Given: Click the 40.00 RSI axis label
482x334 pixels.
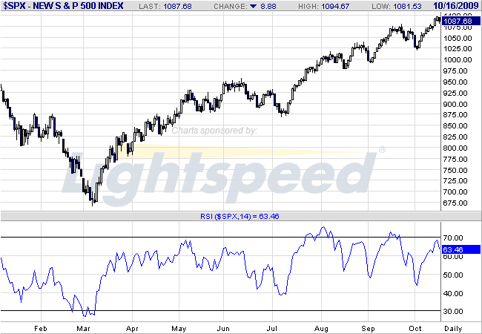Looking at the screenshot, I should (x=453, y=293).
